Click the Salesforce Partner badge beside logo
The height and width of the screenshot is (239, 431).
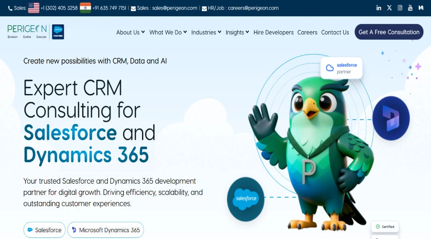[58, 32]
